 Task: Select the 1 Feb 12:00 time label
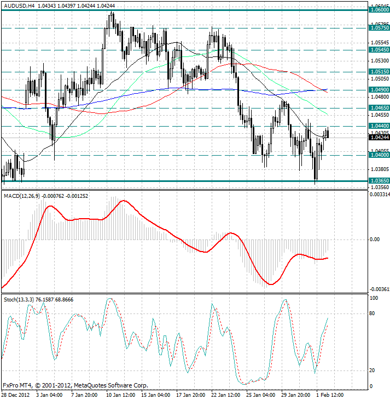click(329, 395)
